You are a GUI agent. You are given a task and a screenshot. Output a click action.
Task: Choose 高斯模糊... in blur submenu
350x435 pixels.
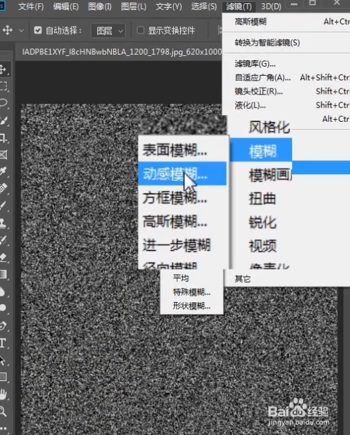(x=182, y=221)
